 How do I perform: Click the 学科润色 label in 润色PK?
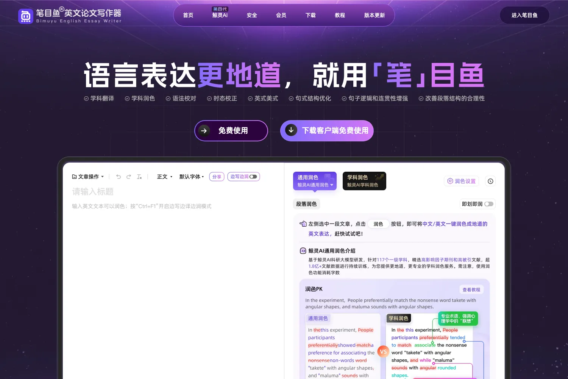398,318
